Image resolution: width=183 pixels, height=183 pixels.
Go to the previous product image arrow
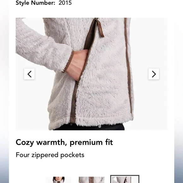(29, 74)
